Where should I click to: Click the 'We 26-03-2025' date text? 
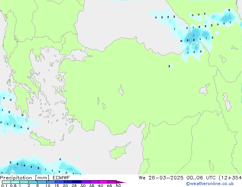click(161, 178)
